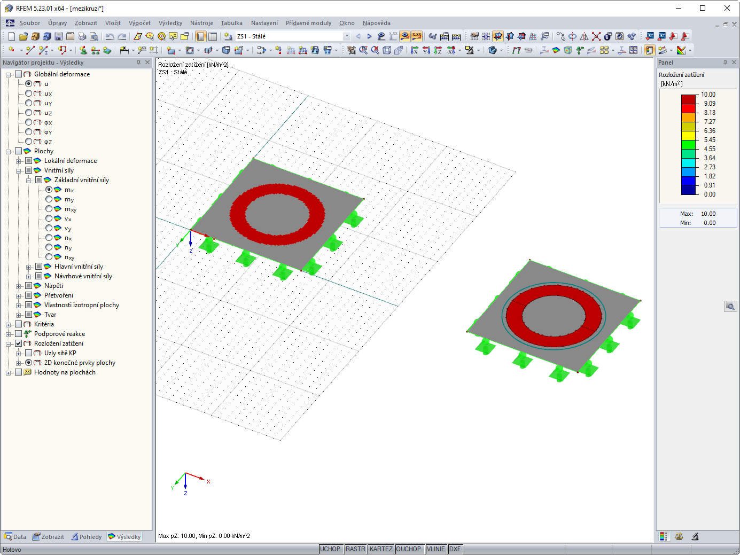
Task: Toggle the OUCHOP status bar button
Action: (x=409, y=549)
